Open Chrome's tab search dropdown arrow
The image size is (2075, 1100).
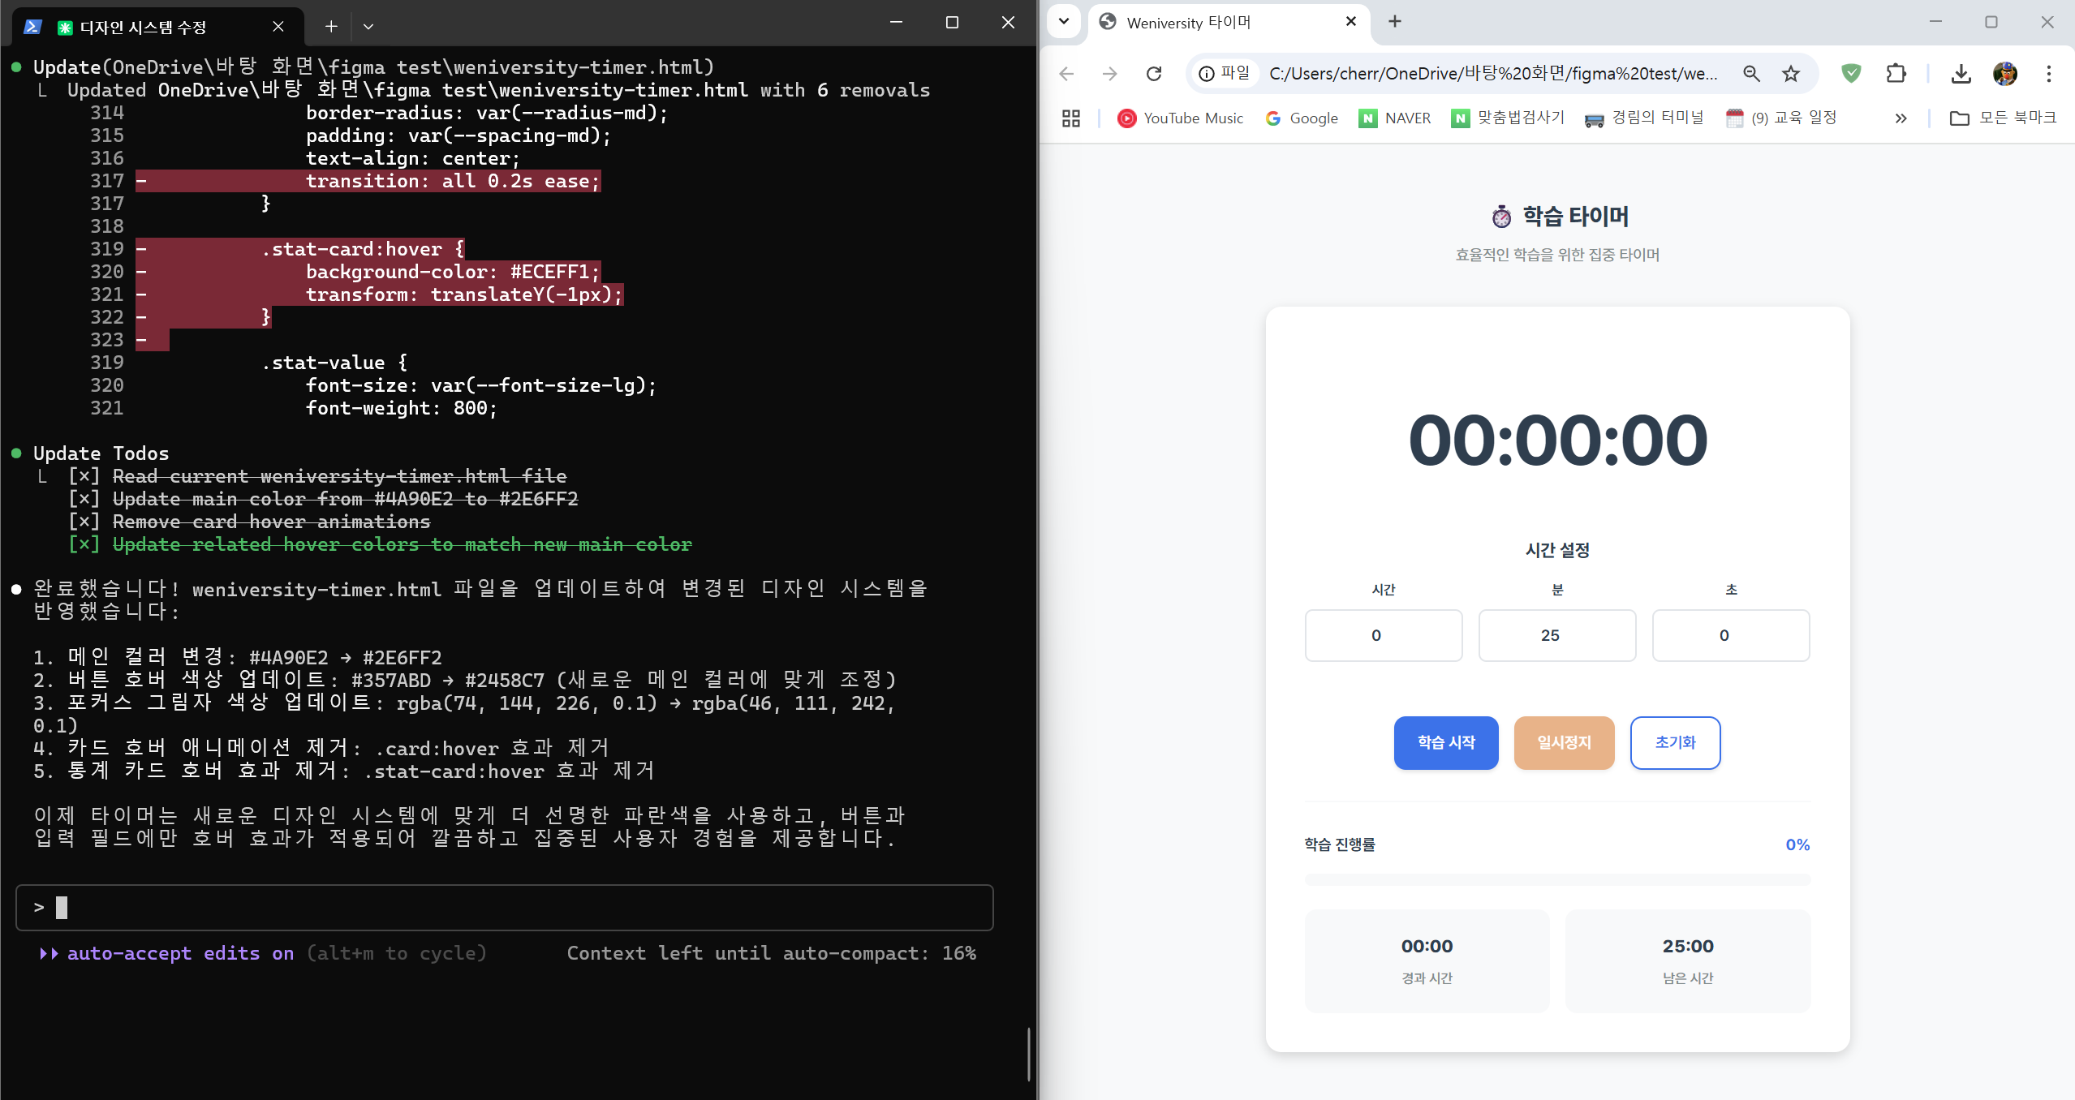pyautogui.click(x=1063, y=22)
